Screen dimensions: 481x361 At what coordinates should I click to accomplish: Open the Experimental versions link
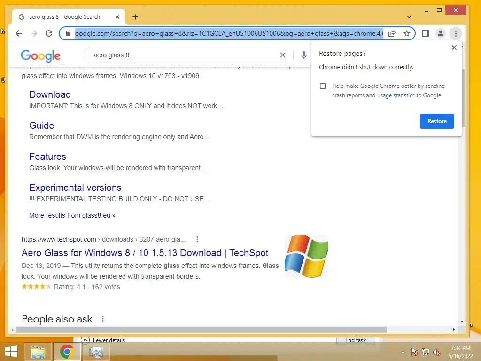coord(75,187)
